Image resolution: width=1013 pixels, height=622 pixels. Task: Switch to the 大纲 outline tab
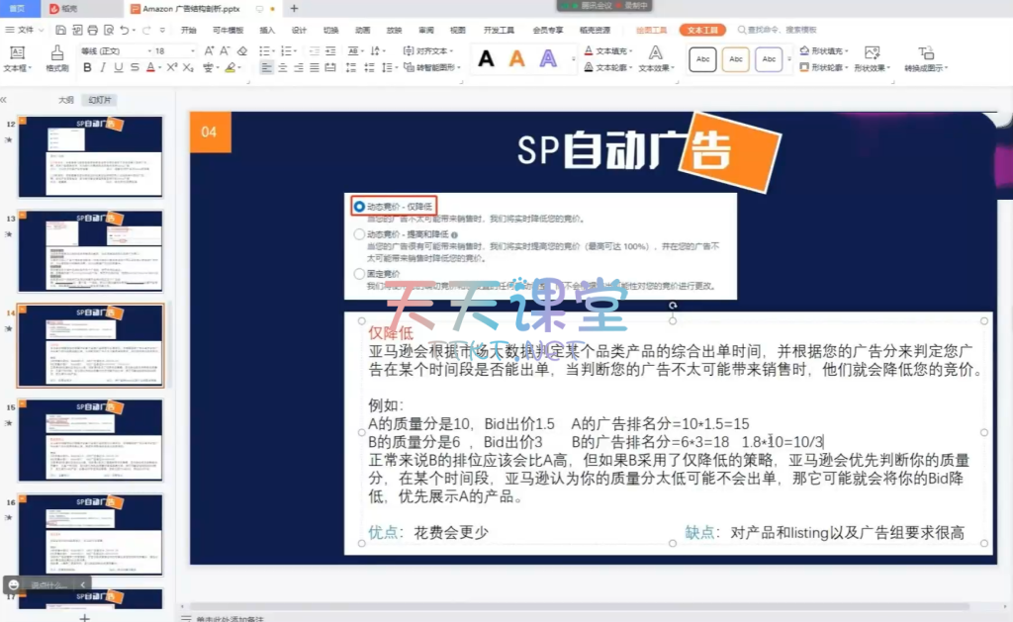tap(65, 100)
